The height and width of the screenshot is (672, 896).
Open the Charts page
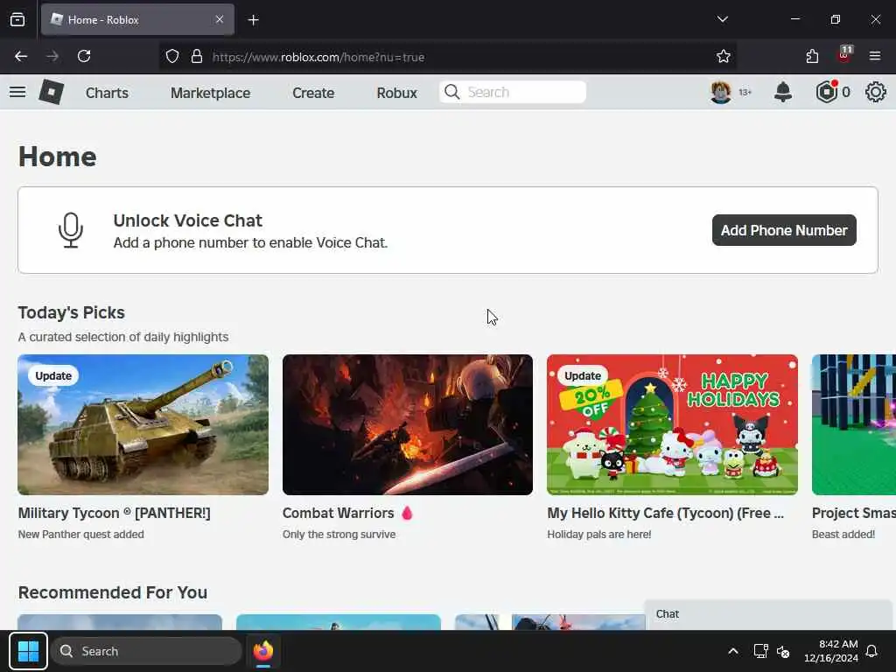click(x=107, y=93)
